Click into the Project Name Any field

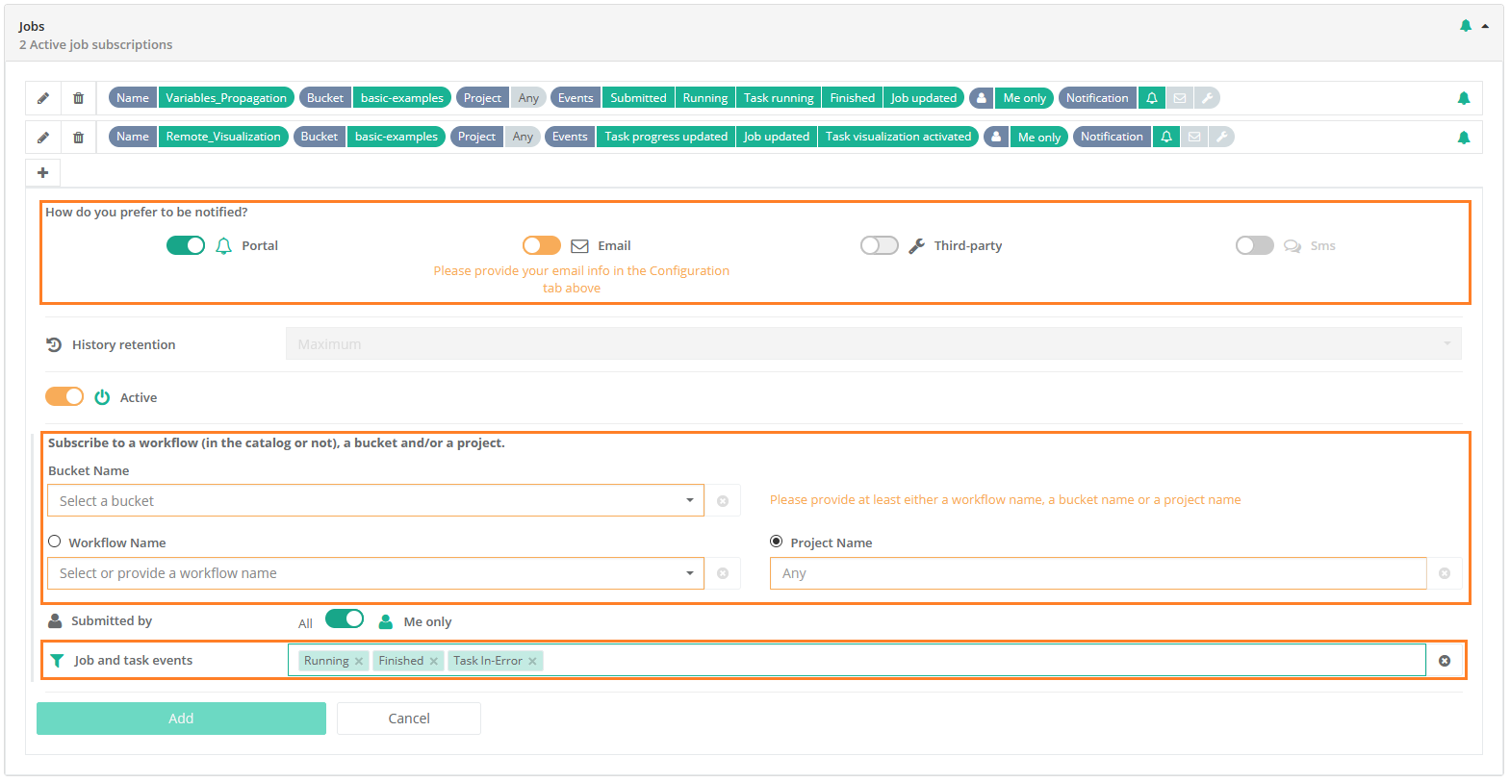(x=1098, y=573)
